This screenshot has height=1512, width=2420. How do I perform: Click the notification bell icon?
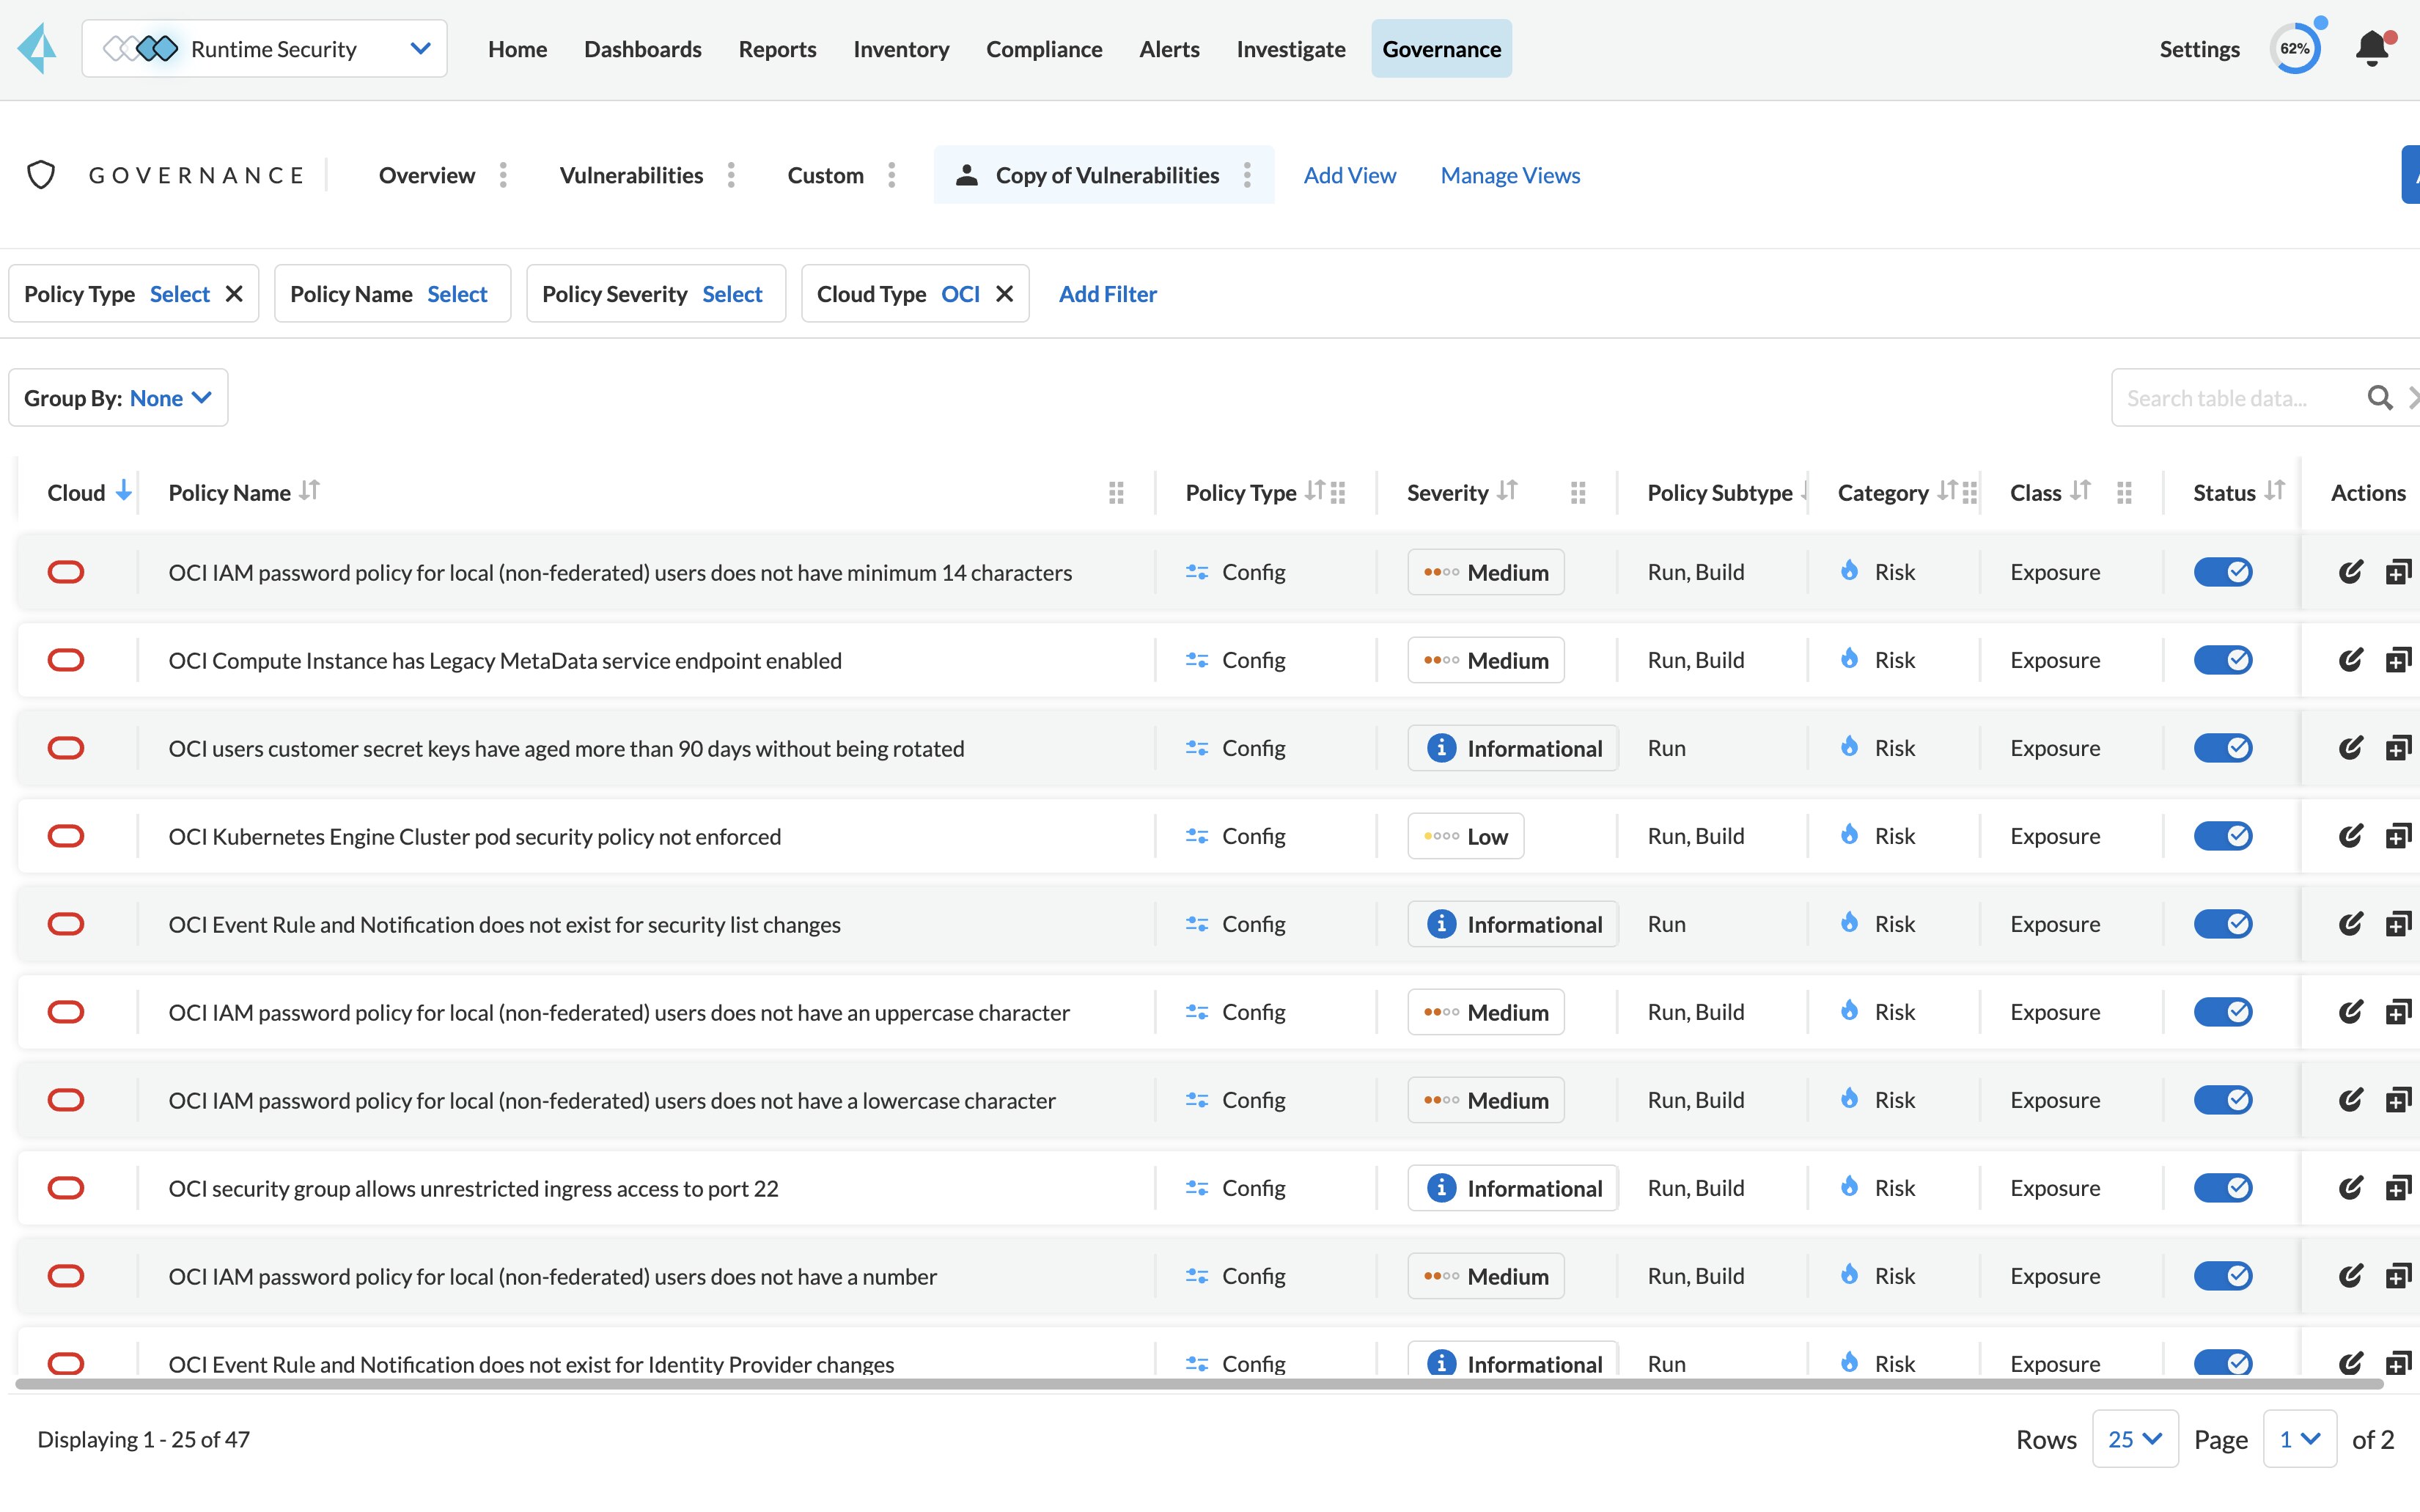point(2371,49)
